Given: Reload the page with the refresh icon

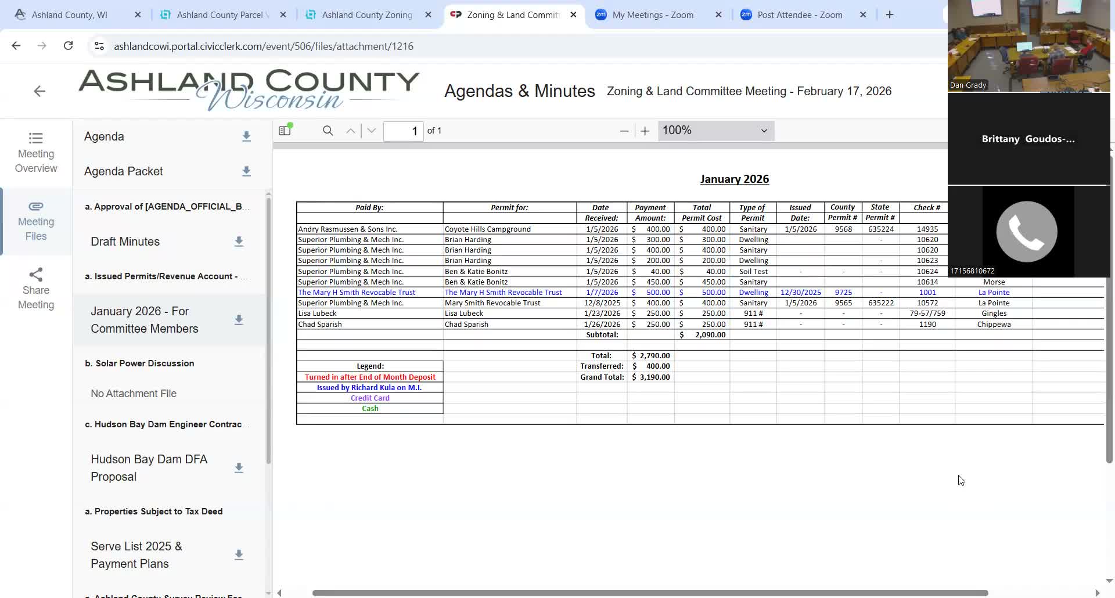Looking at the screenshot, I should click(x=68, y=46).
